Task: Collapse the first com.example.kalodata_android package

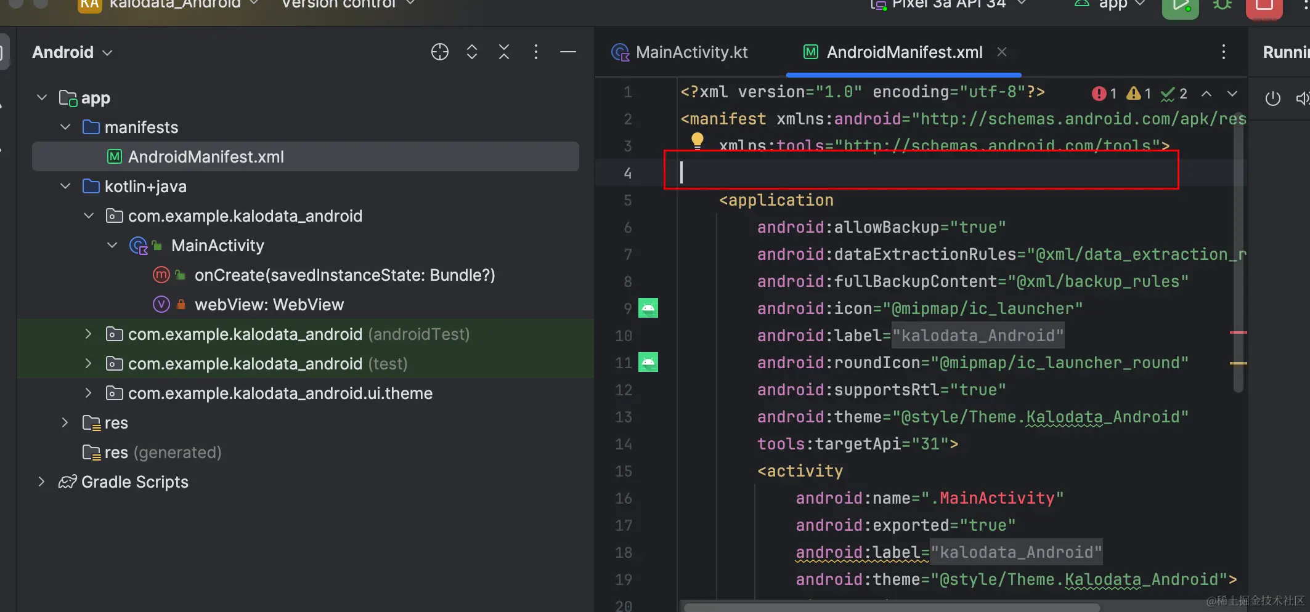Action: pos(89,216)
